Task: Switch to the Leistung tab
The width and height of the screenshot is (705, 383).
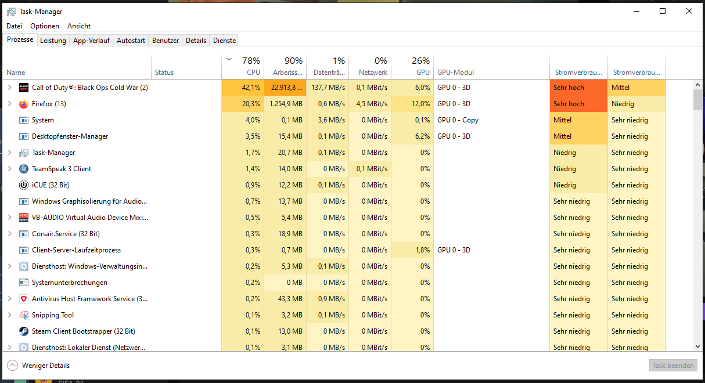Action: coord(53,41)
